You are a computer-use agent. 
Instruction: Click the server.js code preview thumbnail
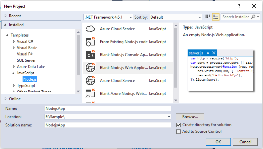220,70
